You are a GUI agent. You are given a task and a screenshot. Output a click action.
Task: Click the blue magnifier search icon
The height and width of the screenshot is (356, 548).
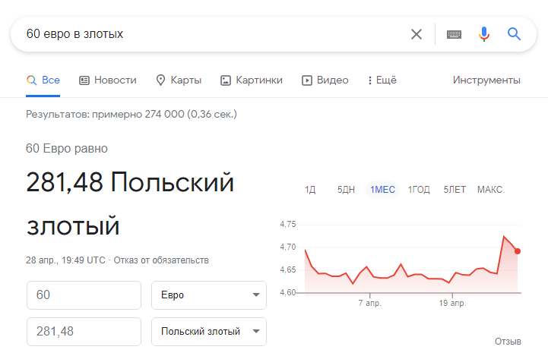point(514,34)
